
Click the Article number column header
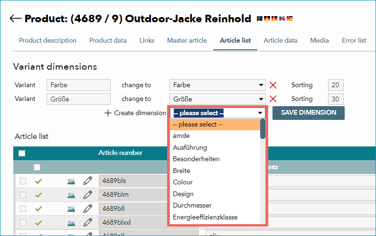[x=121, y=153]
